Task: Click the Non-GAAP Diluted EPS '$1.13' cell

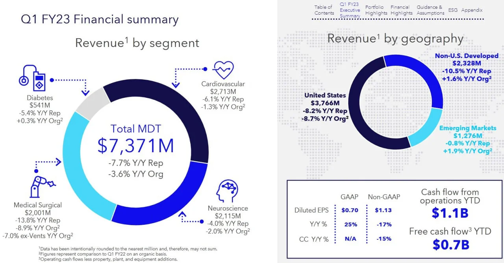Action: tap(383, 210)
